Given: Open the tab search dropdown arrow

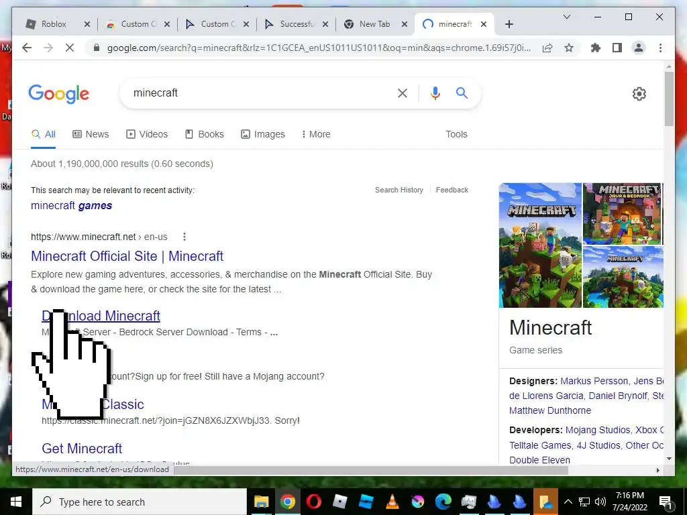Looking at the screenshot, I should (x=566, y=17).
